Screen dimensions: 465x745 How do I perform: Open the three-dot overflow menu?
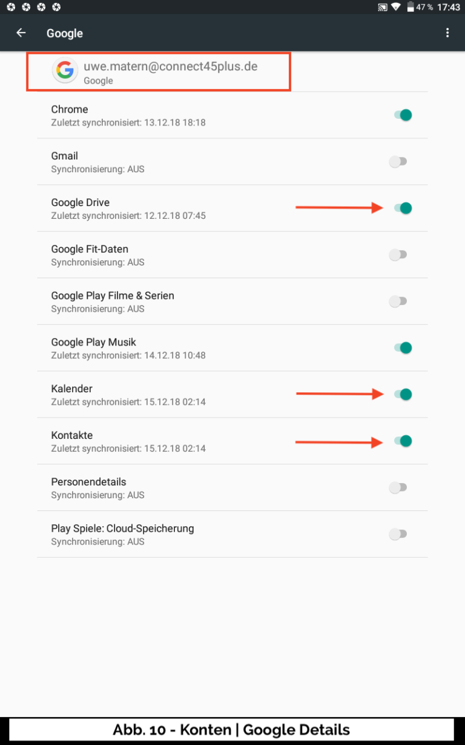click(x=447, y=33)
